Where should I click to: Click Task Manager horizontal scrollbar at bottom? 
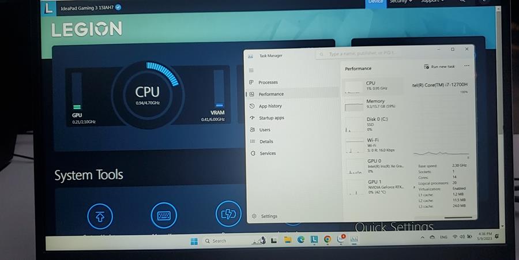click(458, 218)
